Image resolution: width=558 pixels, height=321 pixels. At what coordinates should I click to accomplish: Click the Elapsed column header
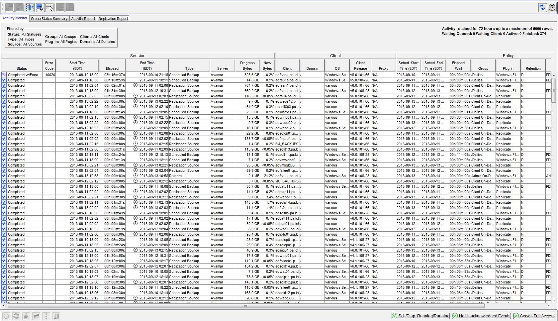[x=112, y=68]
